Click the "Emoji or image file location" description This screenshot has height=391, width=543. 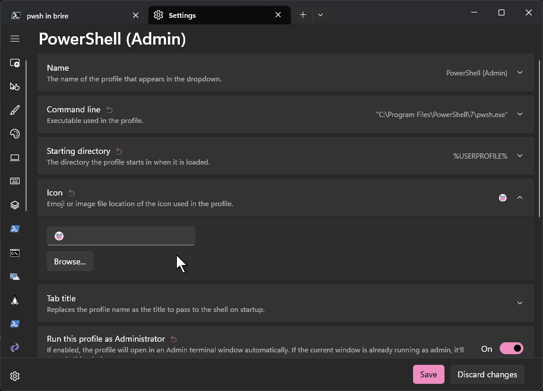pos(140,204)
